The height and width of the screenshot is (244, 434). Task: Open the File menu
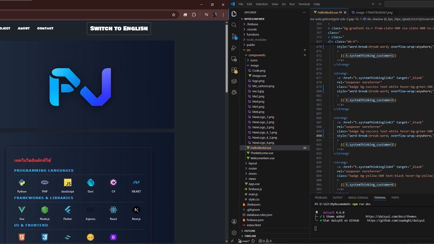point(241,4)
